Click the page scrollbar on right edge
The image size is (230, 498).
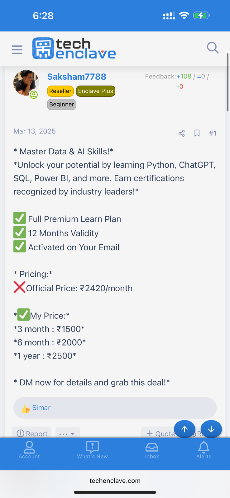(x=228, y=82)
